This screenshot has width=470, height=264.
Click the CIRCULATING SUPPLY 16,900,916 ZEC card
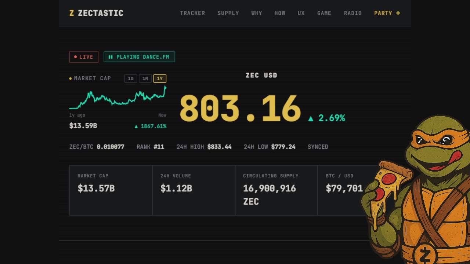pos(276,190)
